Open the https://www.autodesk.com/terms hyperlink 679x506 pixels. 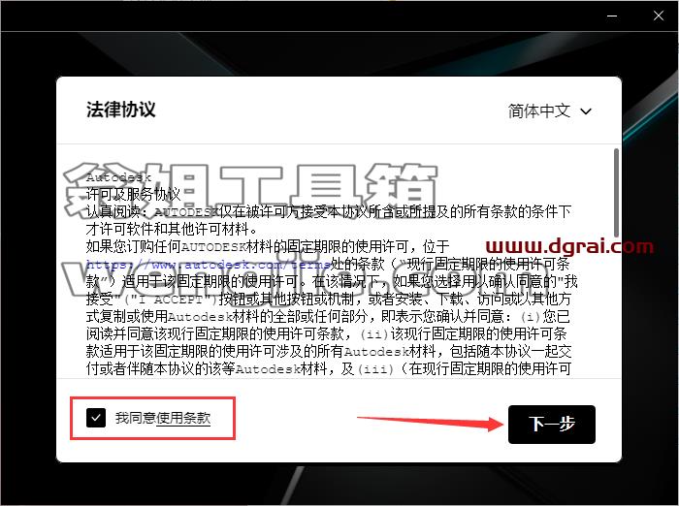tap(209, 264)
